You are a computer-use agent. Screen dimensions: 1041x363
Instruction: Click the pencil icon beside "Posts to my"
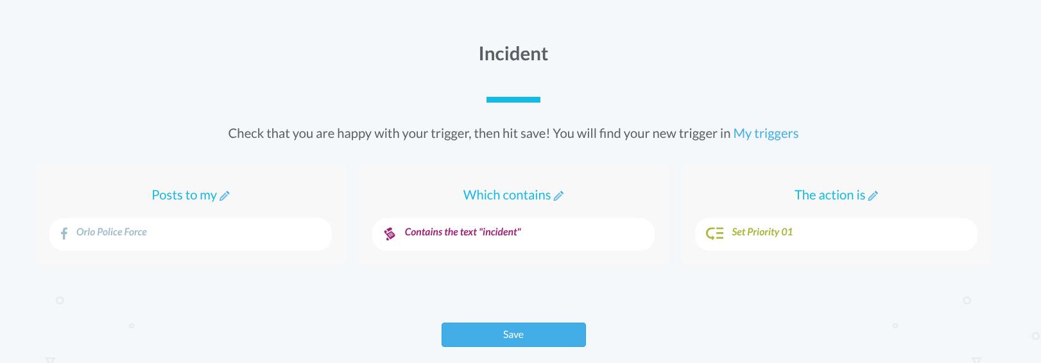click(225, 196)
